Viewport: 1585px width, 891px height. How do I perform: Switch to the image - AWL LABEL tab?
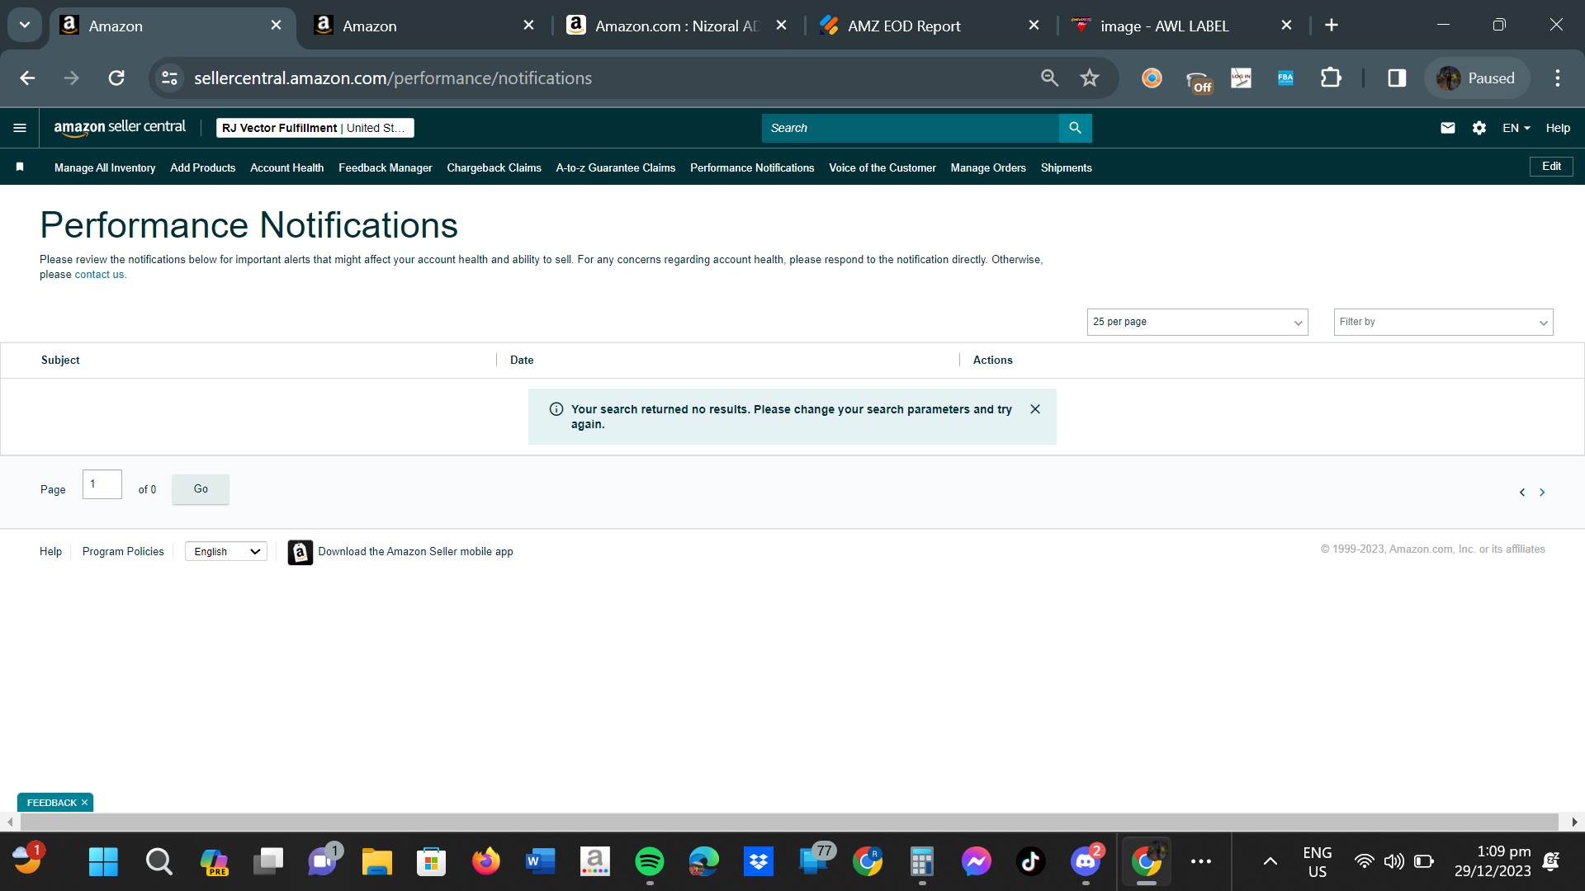pos(1180,26)
